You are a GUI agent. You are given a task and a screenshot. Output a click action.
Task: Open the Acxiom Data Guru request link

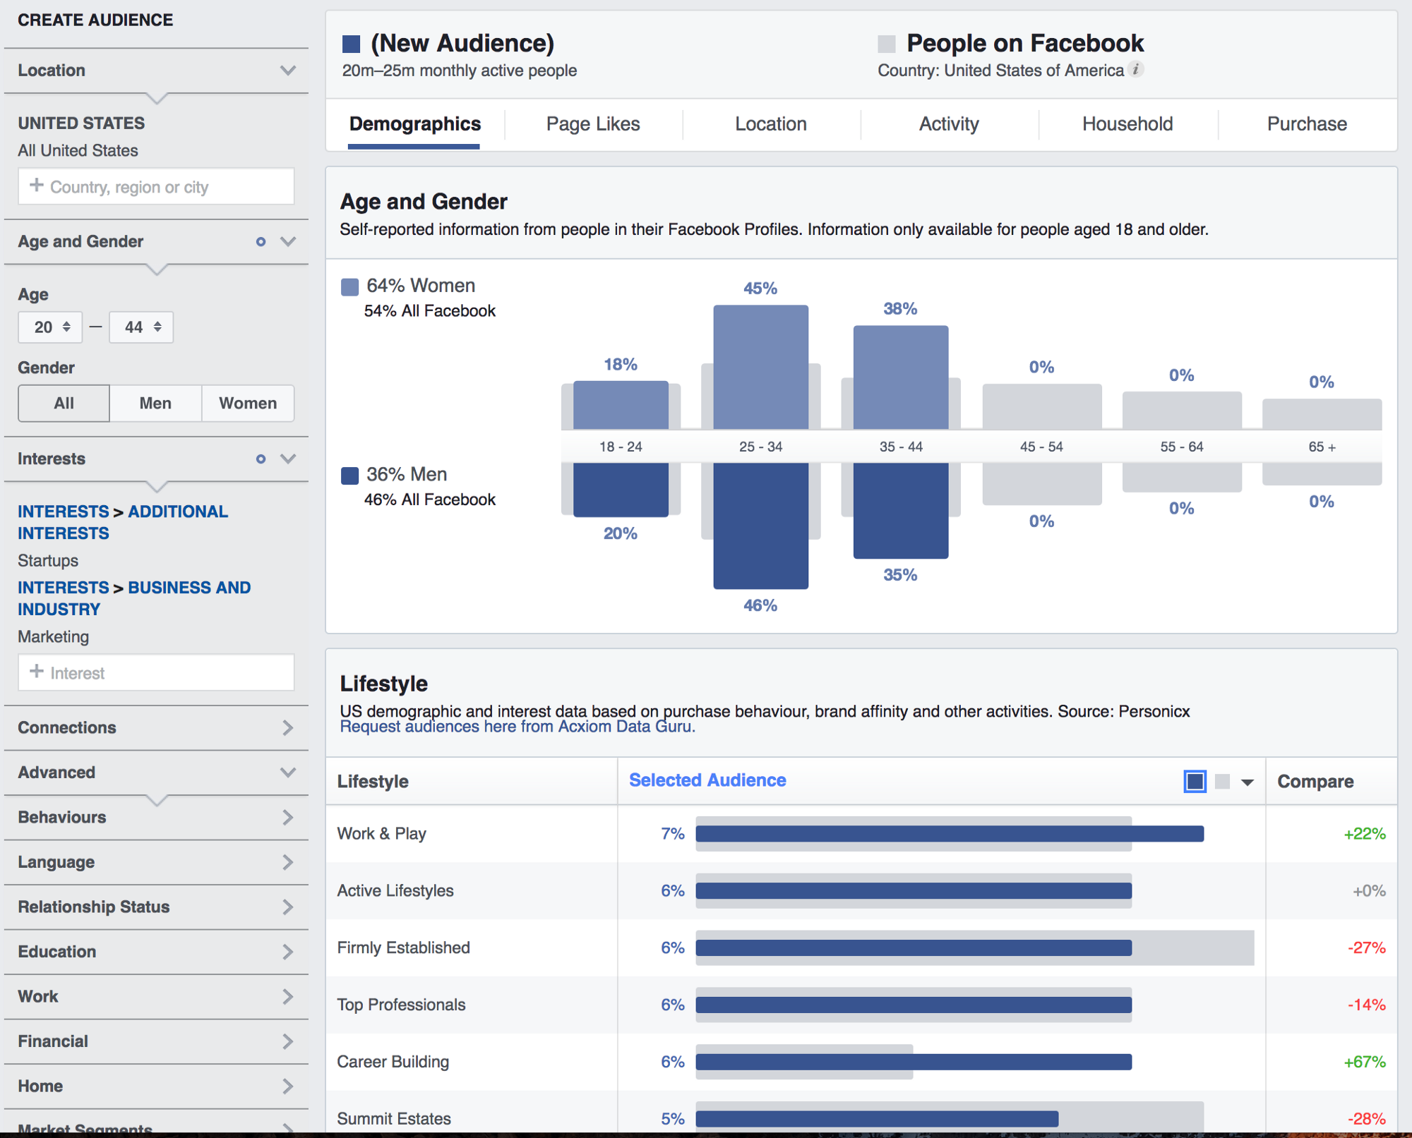coord(517,727)
